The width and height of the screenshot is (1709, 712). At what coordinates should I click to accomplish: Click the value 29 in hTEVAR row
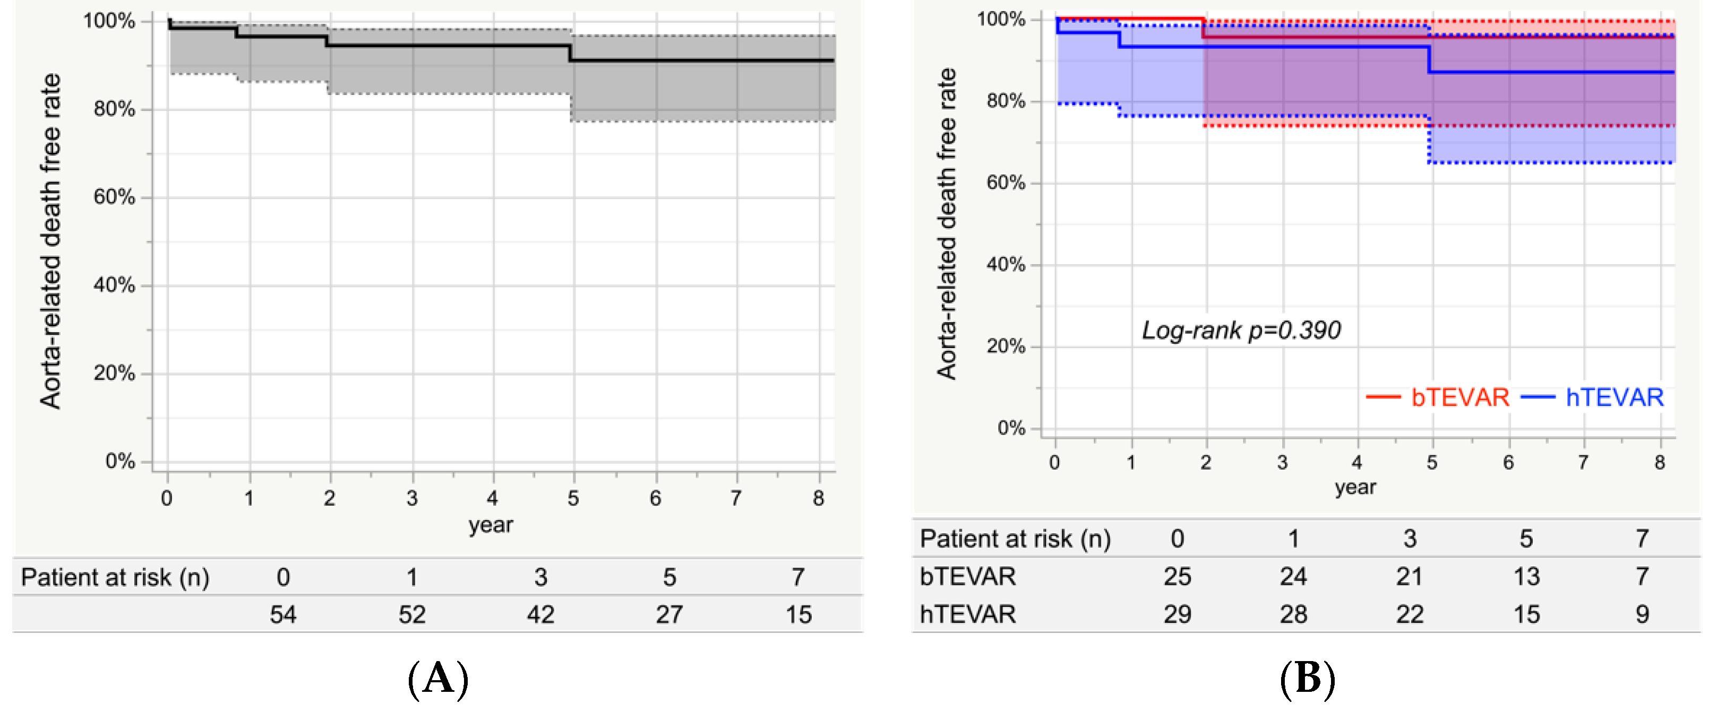(1177, 614)
